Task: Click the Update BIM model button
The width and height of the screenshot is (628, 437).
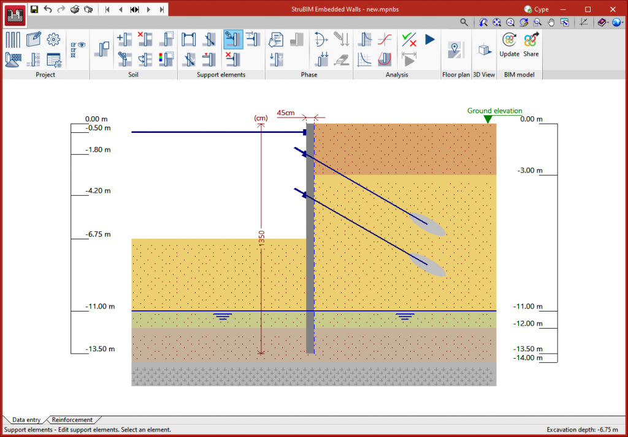Action: [x=509, y=45]
